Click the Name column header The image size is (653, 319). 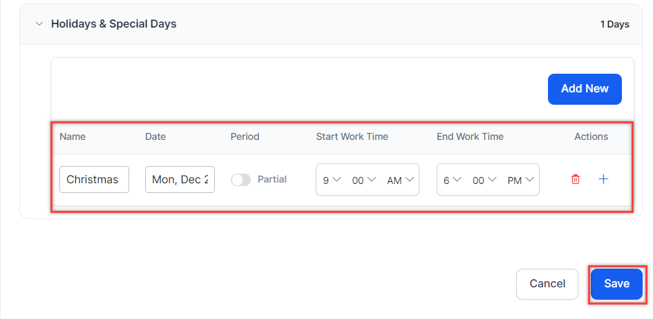click(73, 136)
